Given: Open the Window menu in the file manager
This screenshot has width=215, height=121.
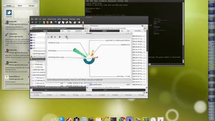Looking at the screenshot, I should (65, 19).
